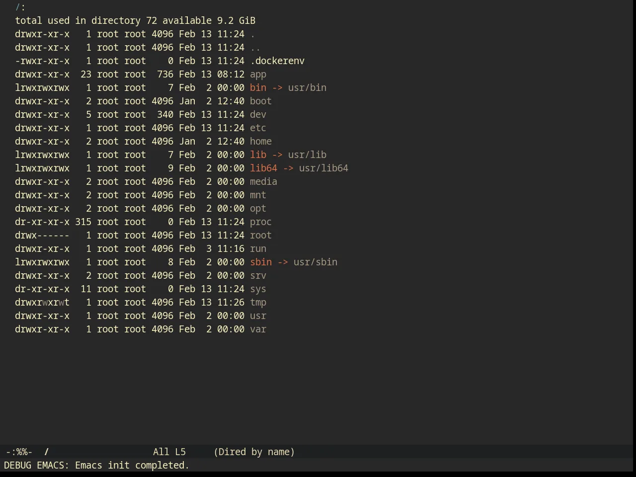Click the 'drwxrwxrwt' permissions of tmp
636x477 pixels.
42,303
